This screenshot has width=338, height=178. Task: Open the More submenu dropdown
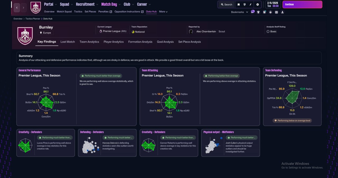coord(163,12)
